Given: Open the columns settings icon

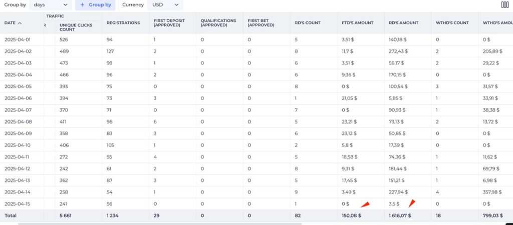Looking at the screenshot, I should [504, 4].
